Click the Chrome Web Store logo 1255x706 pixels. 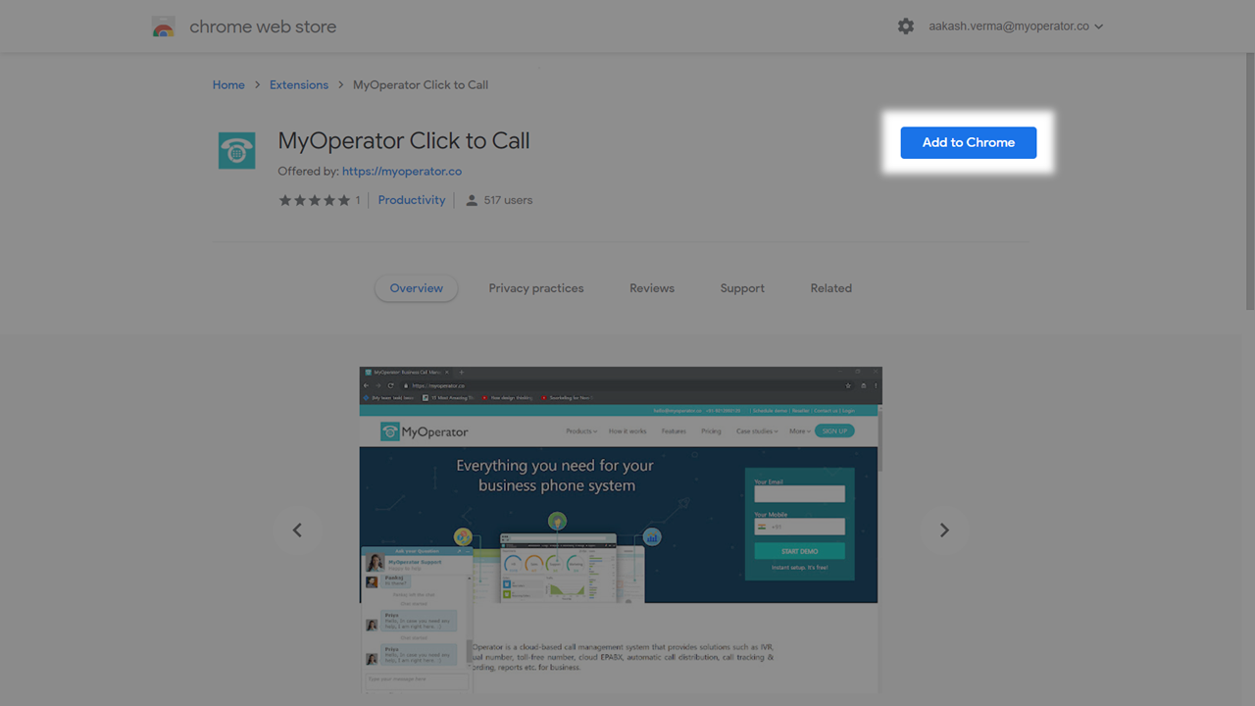pyautogui.click(x=164, y=27)
